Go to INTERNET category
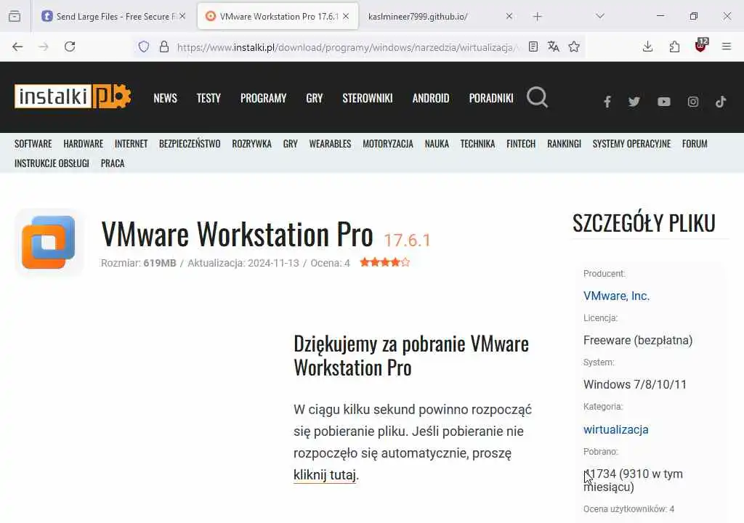The height and width of the screenshot is (523, 744). [x=132, y=144]
